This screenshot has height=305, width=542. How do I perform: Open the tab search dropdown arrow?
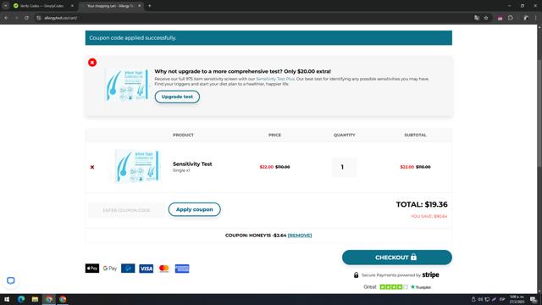point(6,6)
